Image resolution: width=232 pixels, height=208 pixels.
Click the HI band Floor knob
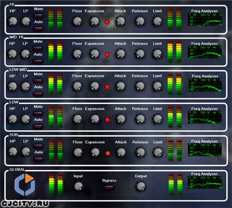(77, 21)
